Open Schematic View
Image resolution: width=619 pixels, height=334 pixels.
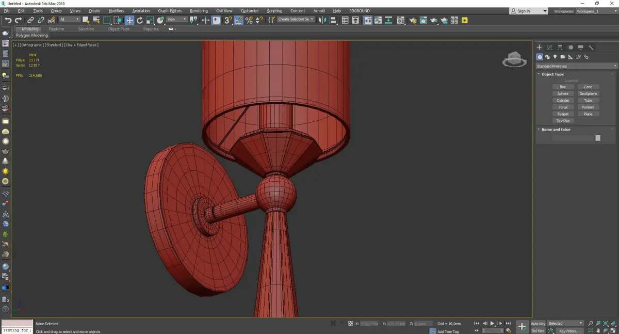click(388, 20)
